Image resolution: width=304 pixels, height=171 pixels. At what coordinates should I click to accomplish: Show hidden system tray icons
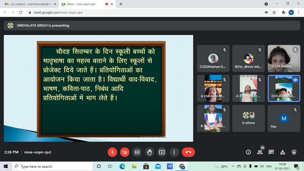(x=233, y=166)
